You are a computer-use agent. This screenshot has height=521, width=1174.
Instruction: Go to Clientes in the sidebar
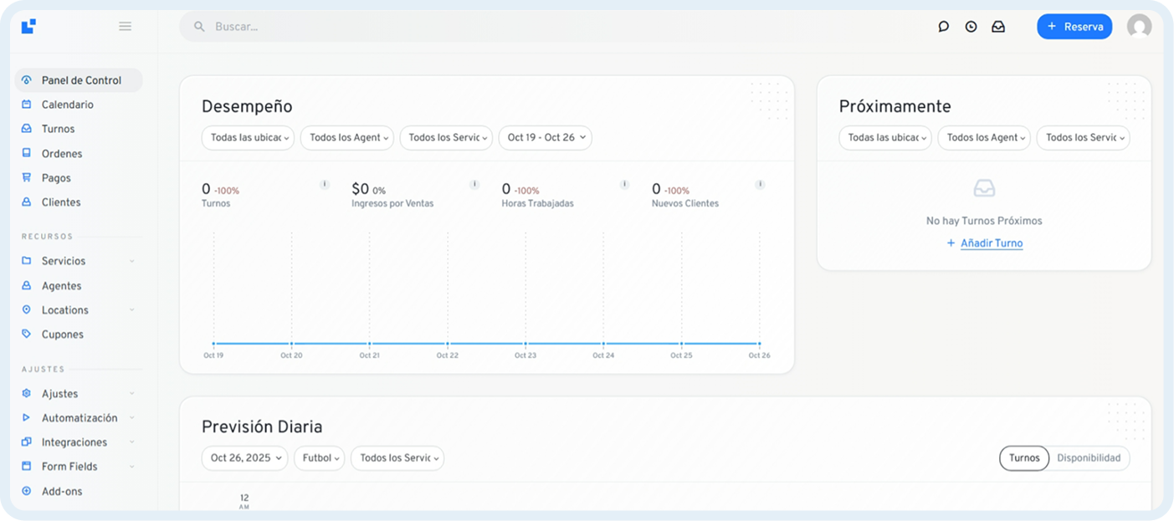click(x=61, y=202)
